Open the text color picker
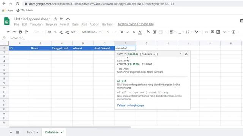Screen dimensions: 243x136 140,32
